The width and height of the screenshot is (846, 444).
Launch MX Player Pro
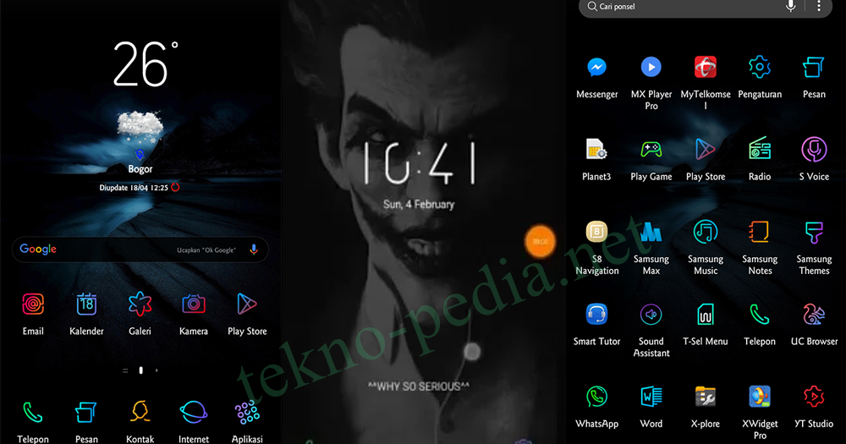point(651,68)
